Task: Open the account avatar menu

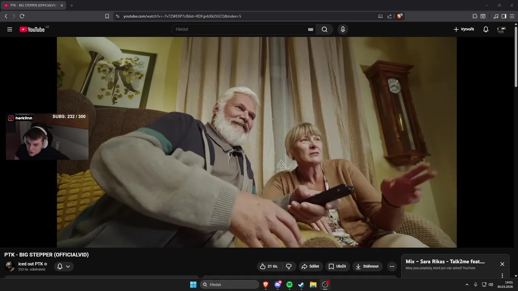Action: coord(501,30)
